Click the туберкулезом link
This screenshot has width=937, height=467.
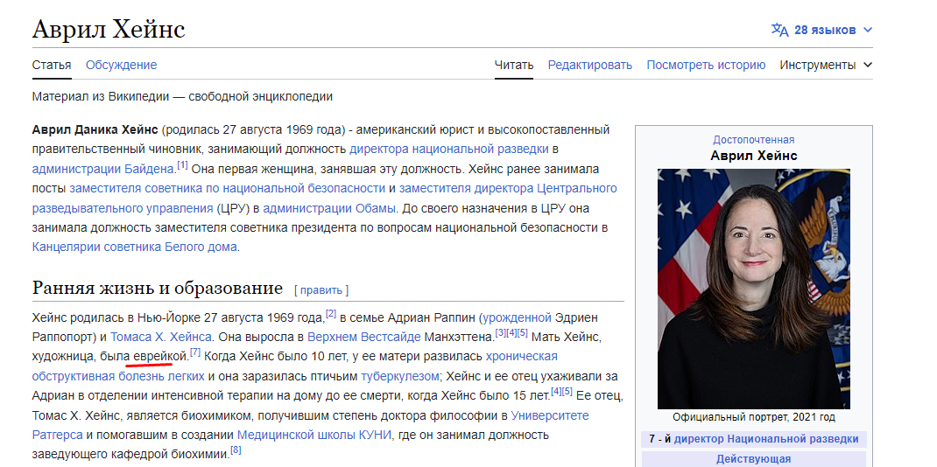coord(398,376)
